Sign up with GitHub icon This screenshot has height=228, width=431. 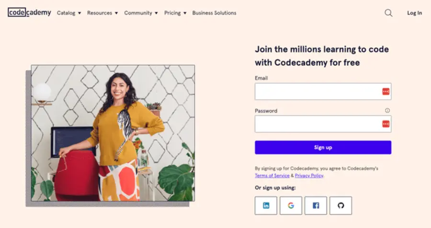340,205
